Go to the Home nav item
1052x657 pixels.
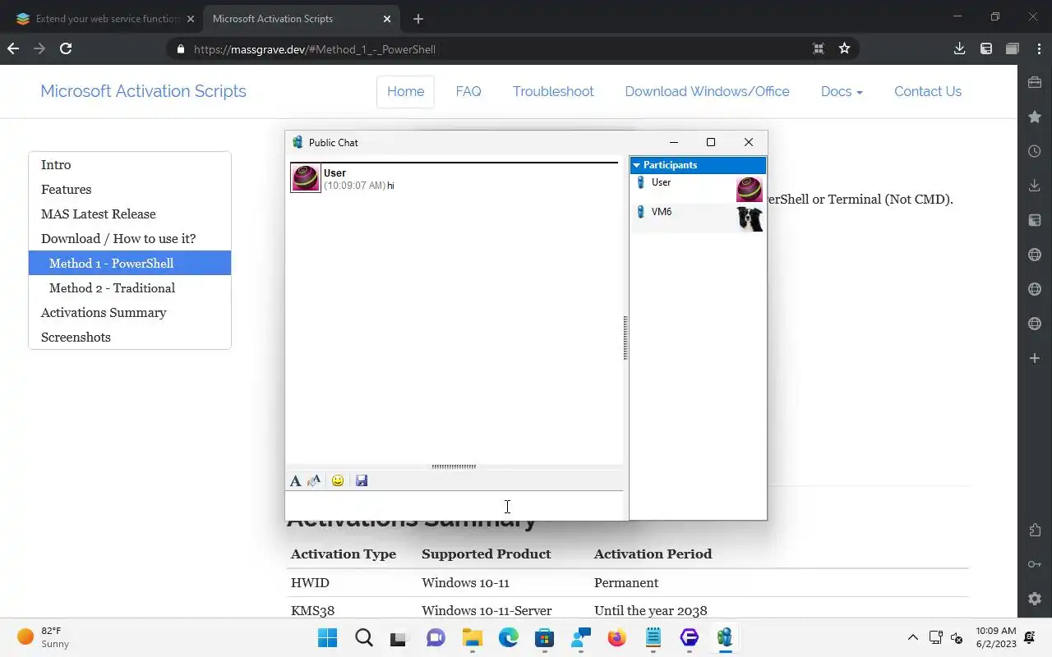(405, 91)
